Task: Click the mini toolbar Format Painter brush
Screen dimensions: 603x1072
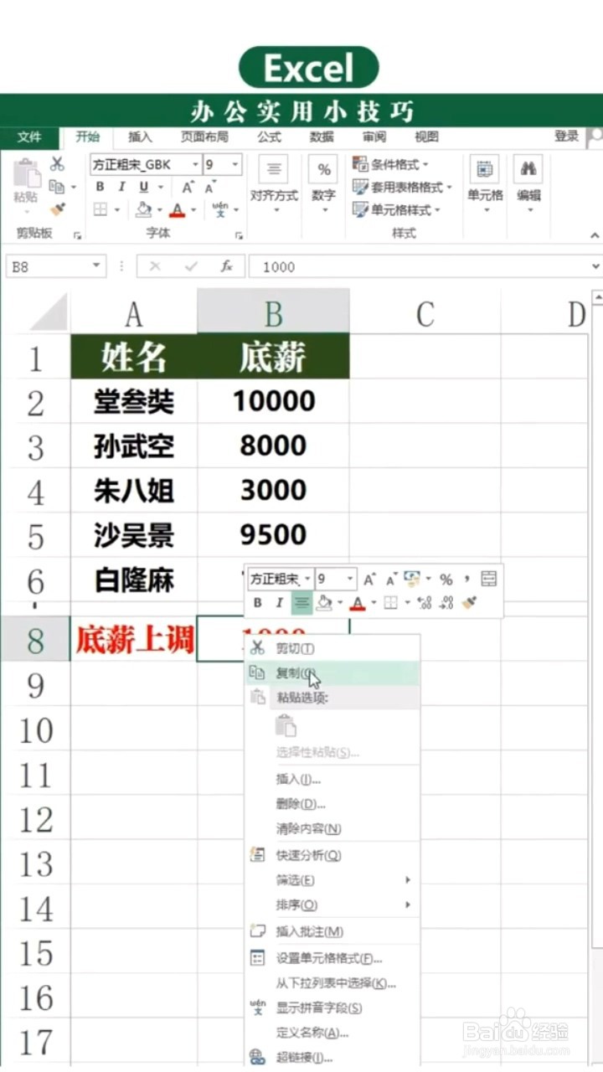Action: (469, 603)
